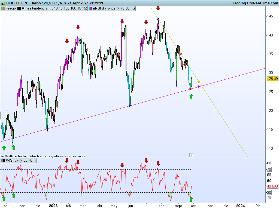Viewport: 279px width, 209px height.
Task: Click the info 'i' icon on price chart
Action: [x=191, y=155]
